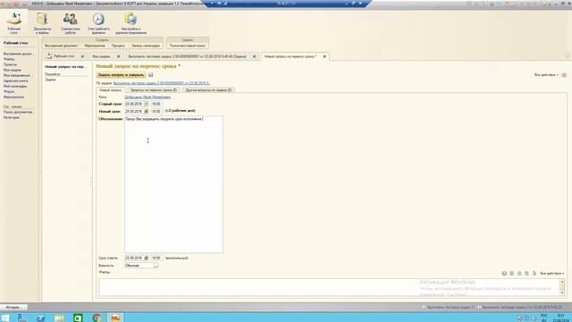Open Запросы на перенос срока (0) tab
The image size is (572, 322).
pos(153,89)
